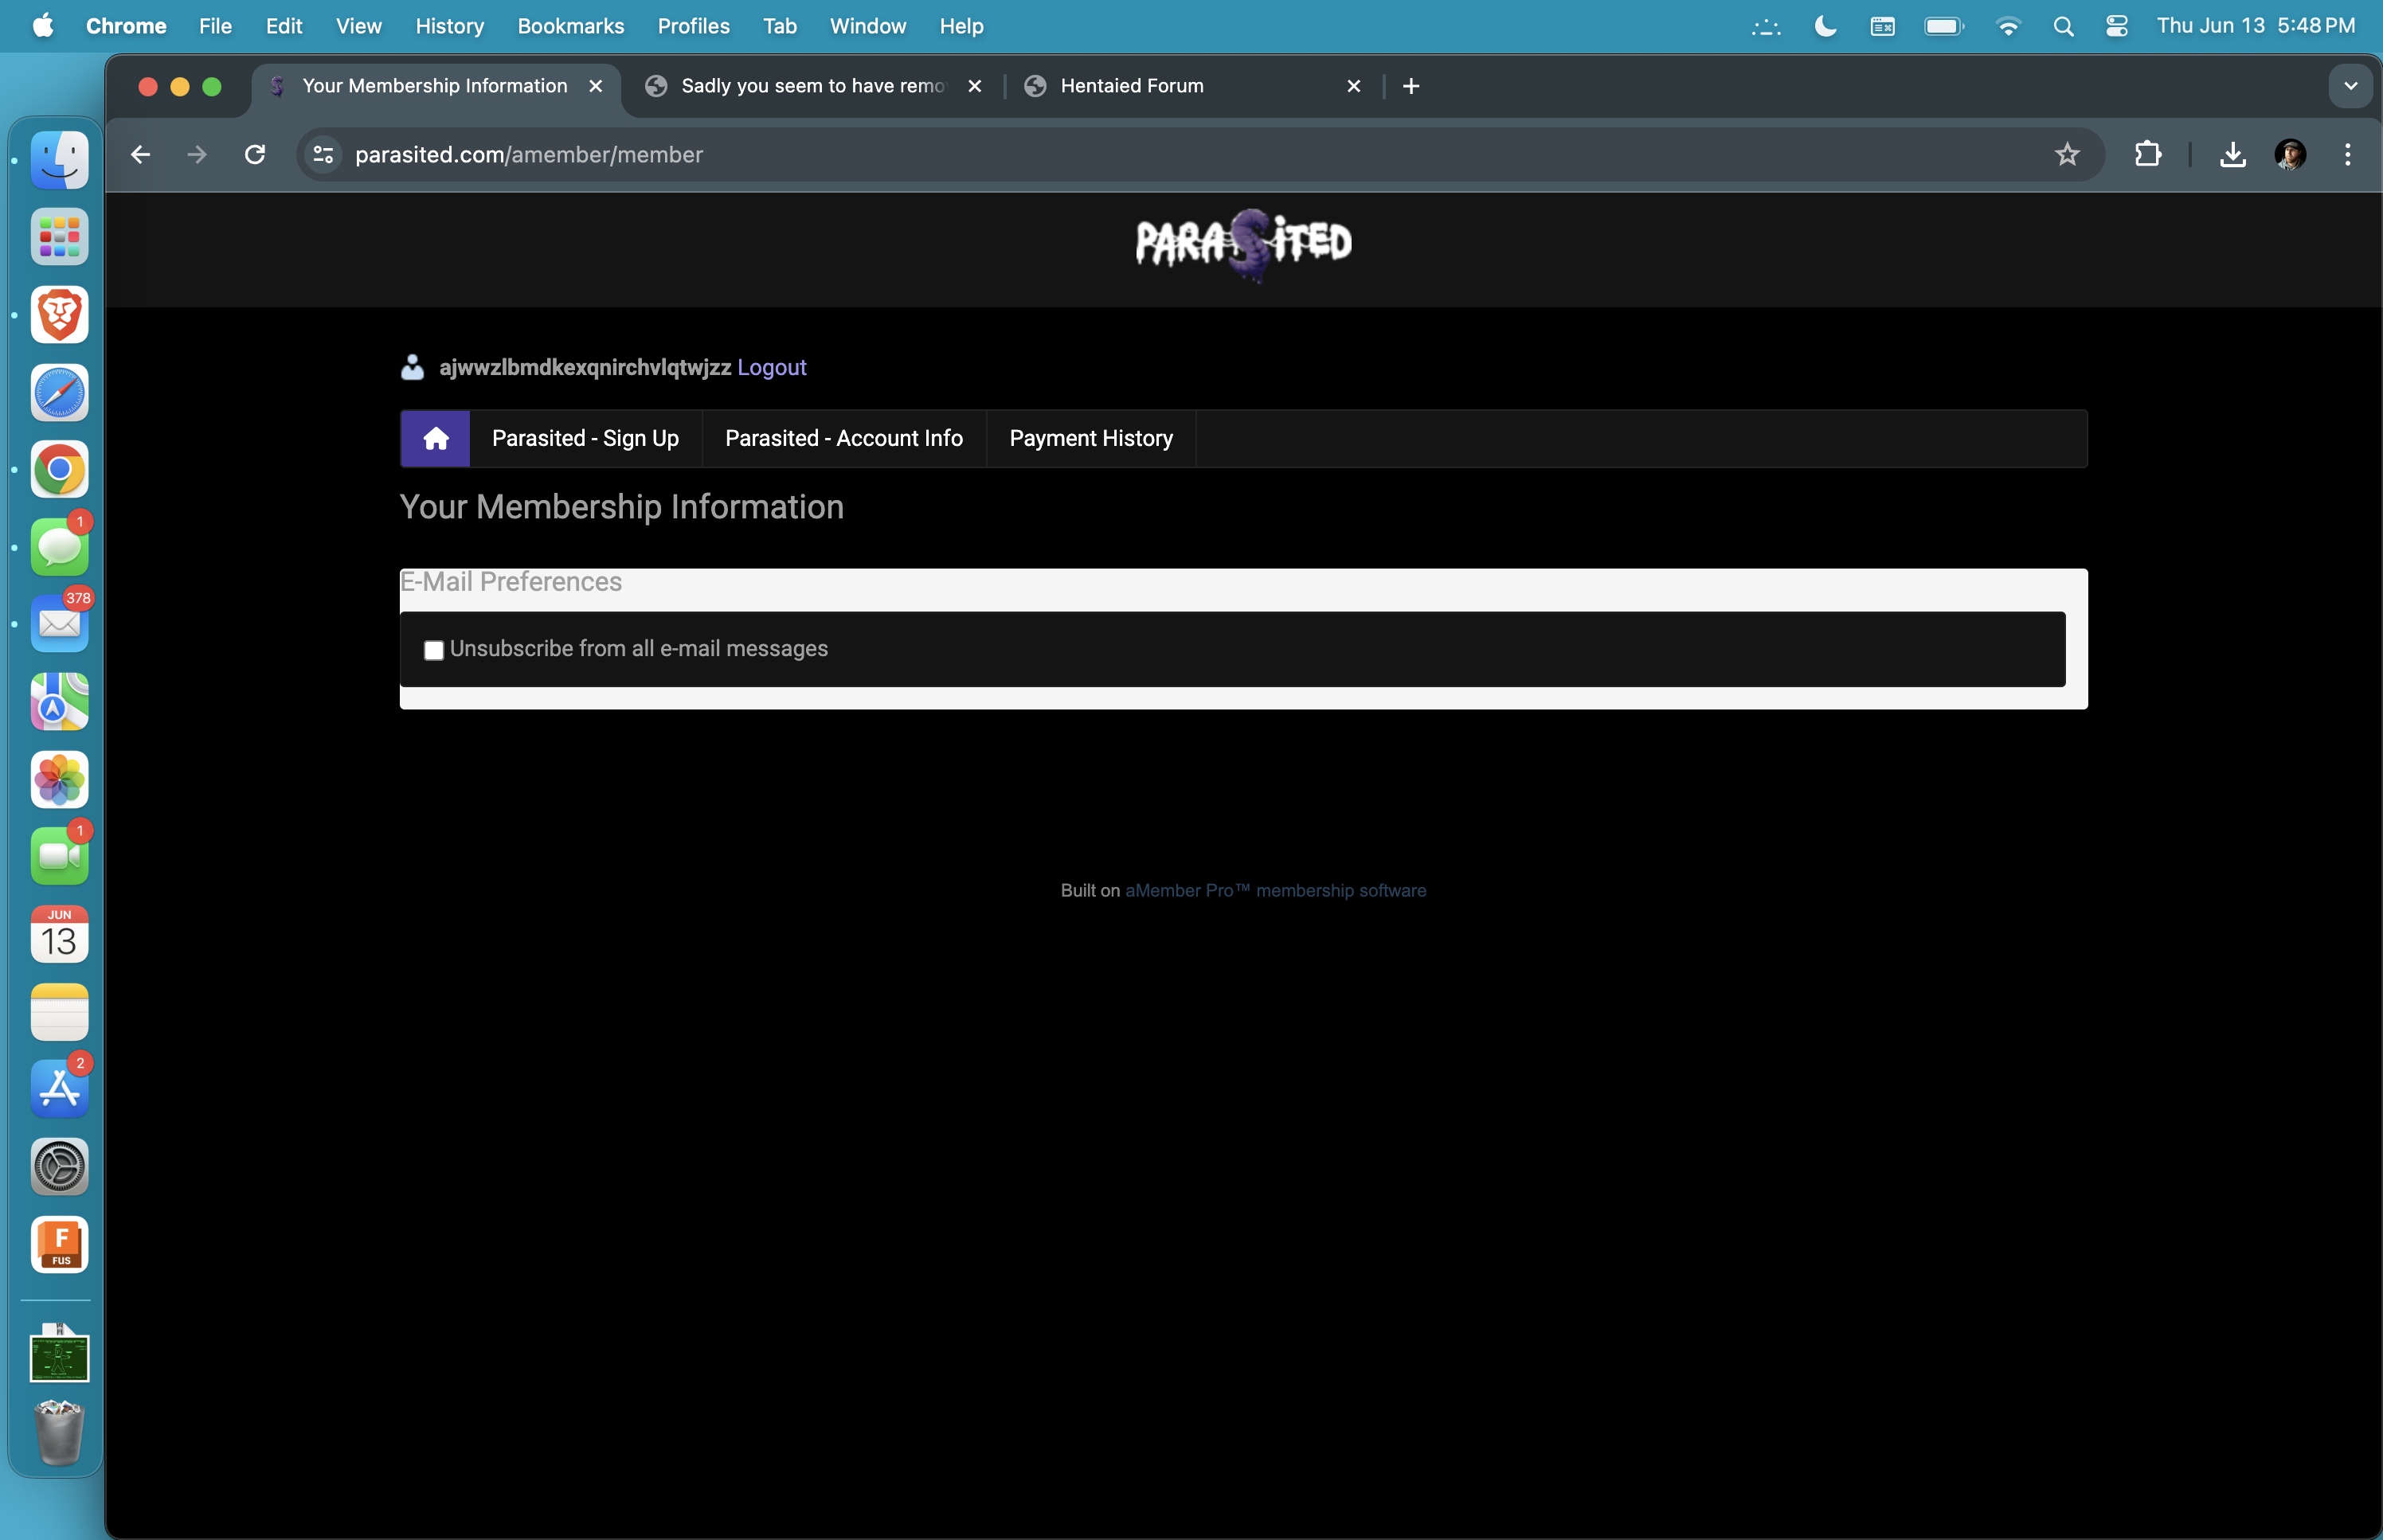Click the site information icon in address bar
The height and width of the screenshot is (1540, 2383).
[x=323, y=154]
